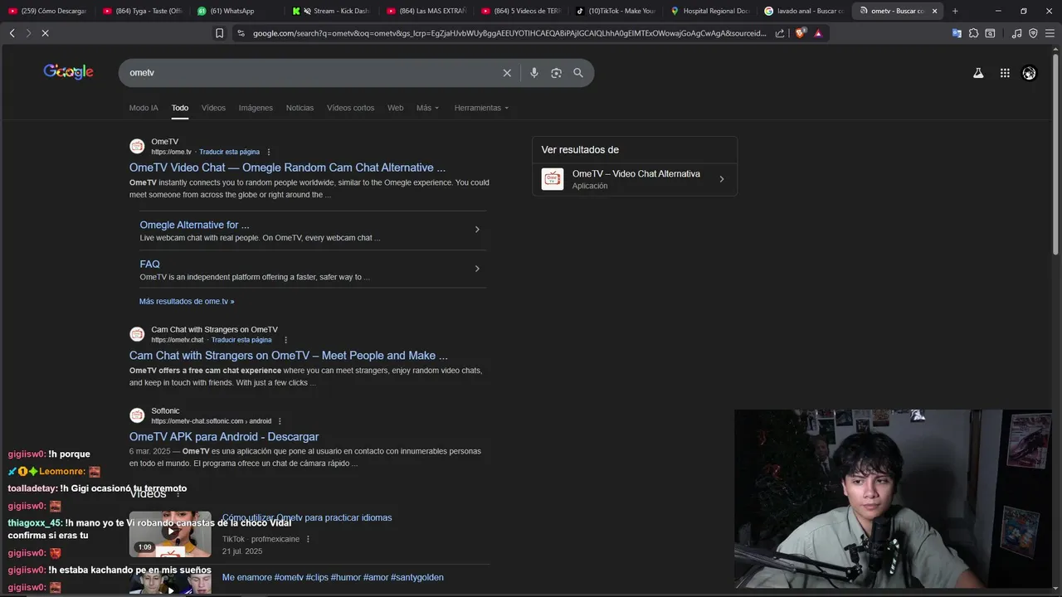Open Omegle Alternative for ... sitelink

[194, 225]
